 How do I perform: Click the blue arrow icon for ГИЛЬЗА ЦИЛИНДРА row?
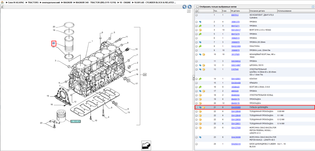[200, 107]
